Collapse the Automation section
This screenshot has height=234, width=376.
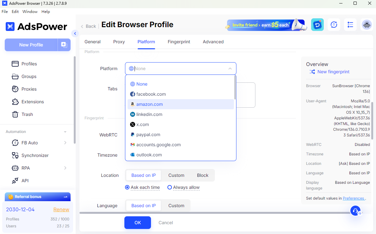65,132
